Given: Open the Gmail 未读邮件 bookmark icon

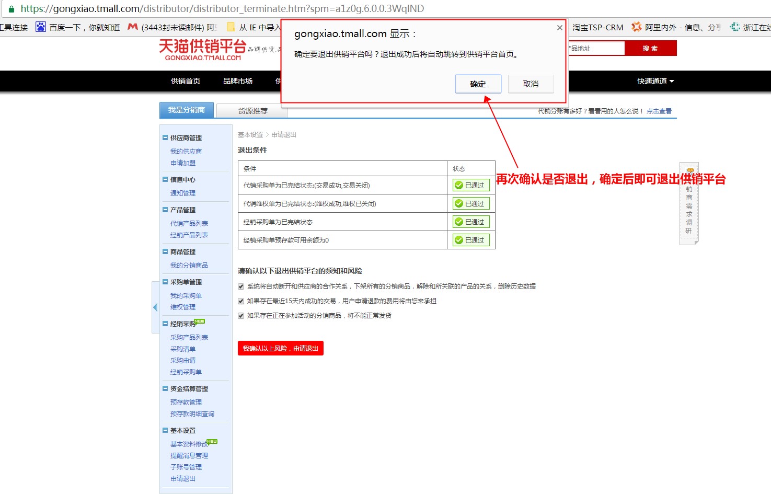Looking at the screenshot, I should (x=133, y=27).
